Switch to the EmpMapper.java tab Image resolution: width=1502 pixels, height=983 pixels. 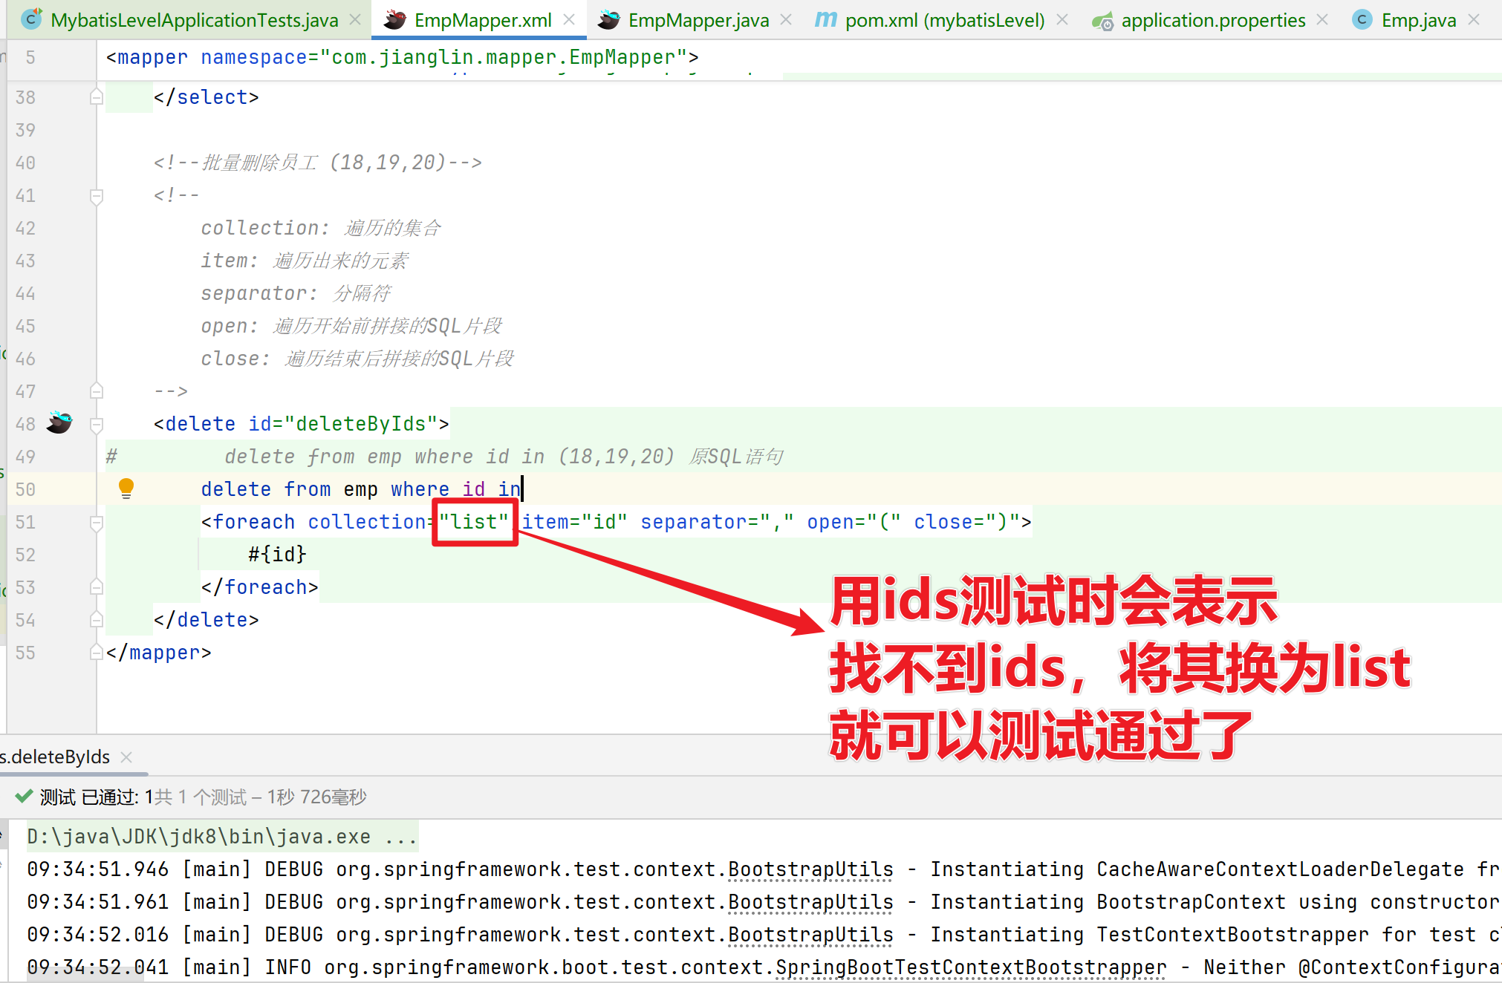pos(698,20)
